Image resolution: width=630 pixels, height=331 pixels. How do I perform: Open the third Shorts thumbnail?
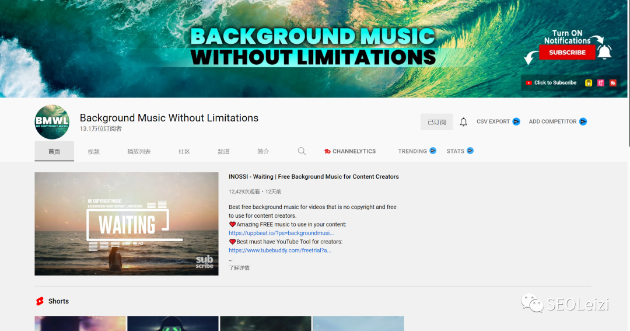tap(265, 323)
